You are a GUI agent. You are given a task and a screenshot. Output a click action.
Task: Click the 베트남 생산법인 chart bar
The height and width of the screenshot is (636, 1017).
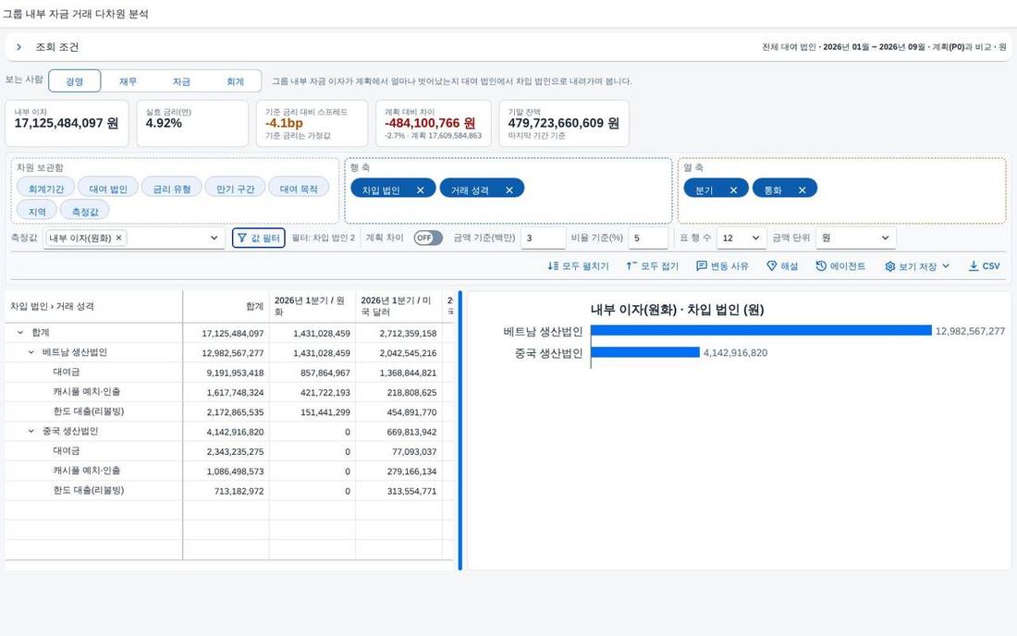[761, 331]
